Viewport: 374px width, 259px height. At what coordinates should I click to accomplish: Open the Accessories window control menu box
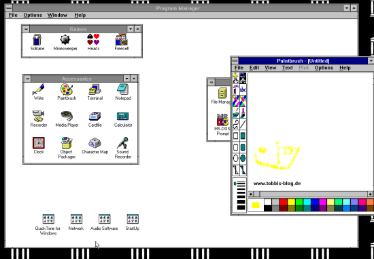pos(27,79)
